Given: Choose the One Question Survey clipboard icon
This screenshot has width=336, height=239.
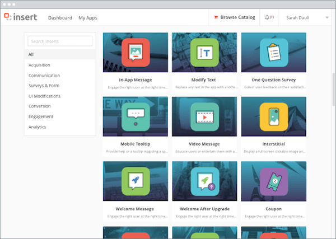Looking at the screenshot, I should click(274, 53).
